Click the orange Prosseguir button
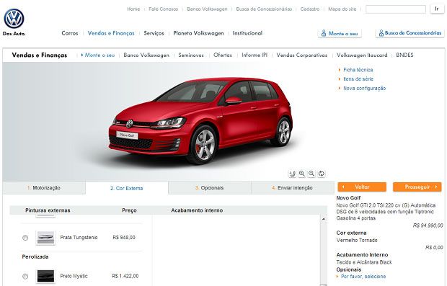 click(x=417, y=187)
